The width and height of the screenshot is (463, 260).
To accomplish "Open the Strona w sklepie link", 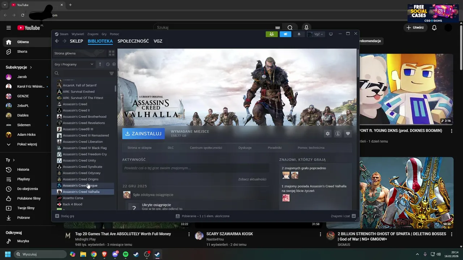I will coord(140,148).
